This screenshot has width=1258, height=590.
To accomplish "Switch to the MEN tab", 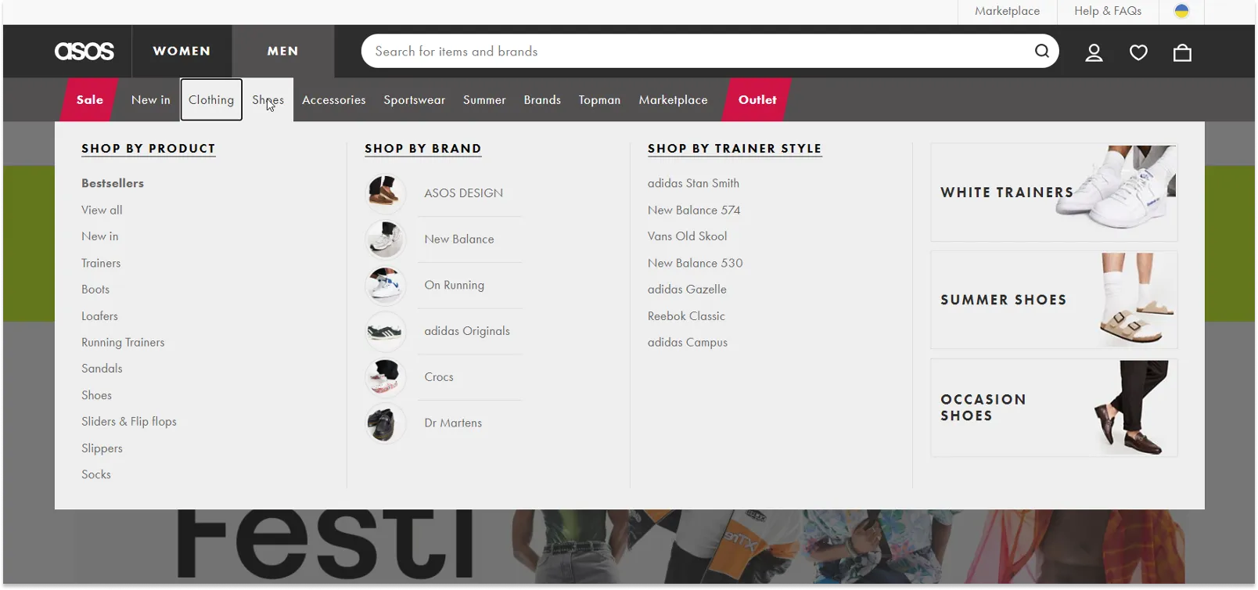I will 283,51.
